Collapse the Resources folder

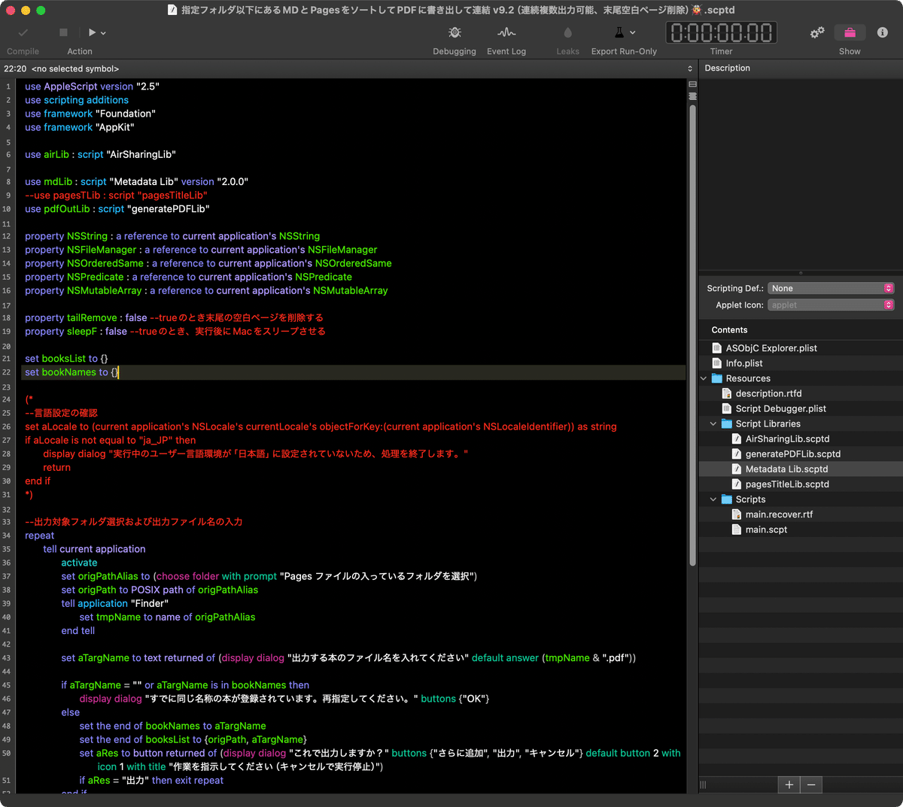704,378
